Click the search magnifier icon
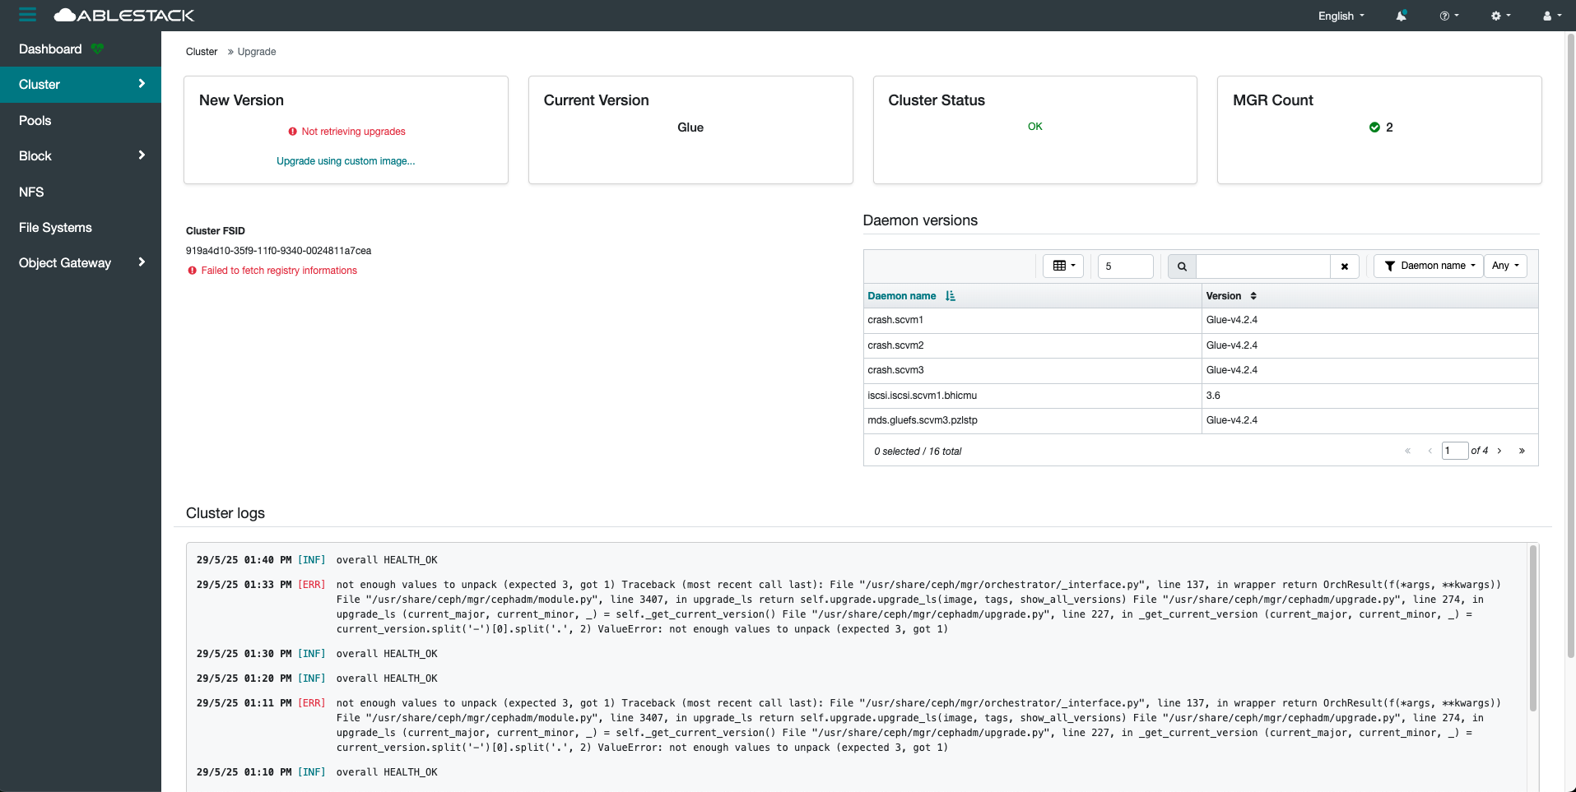The height and width of the screenshot is (792, 1576). 1182,266
